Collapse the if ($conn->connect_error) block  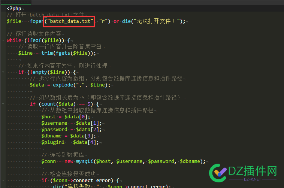coord(3,181)
